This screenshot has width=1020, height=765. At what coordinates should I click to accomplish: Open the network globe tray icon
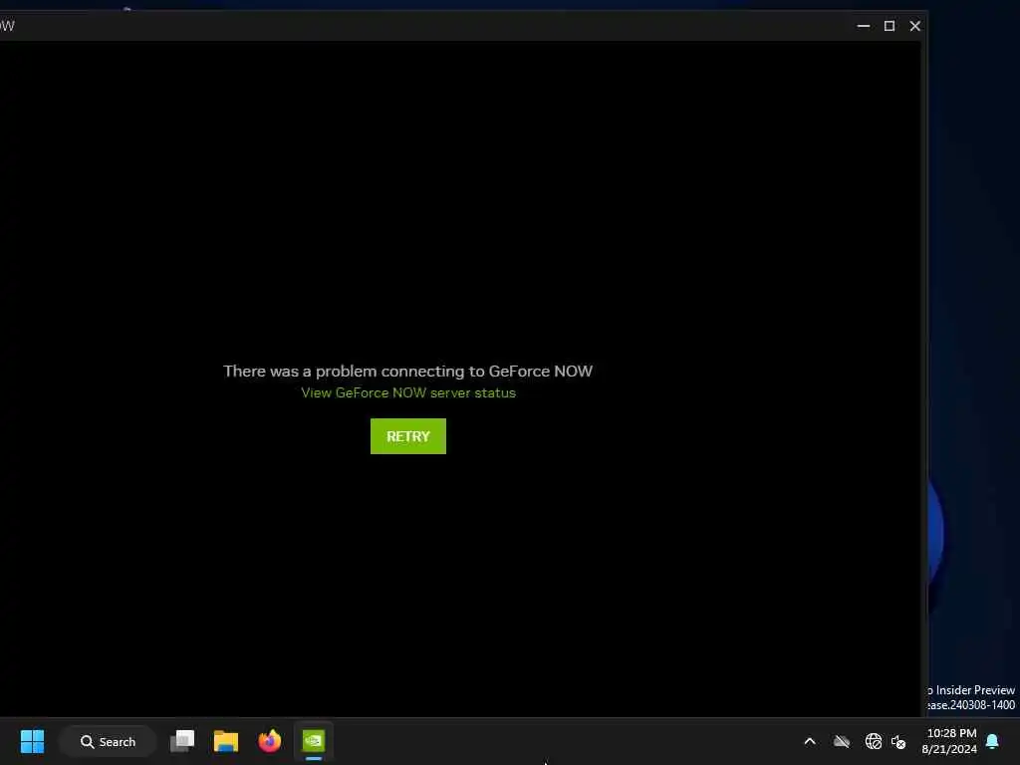point(873,741)
